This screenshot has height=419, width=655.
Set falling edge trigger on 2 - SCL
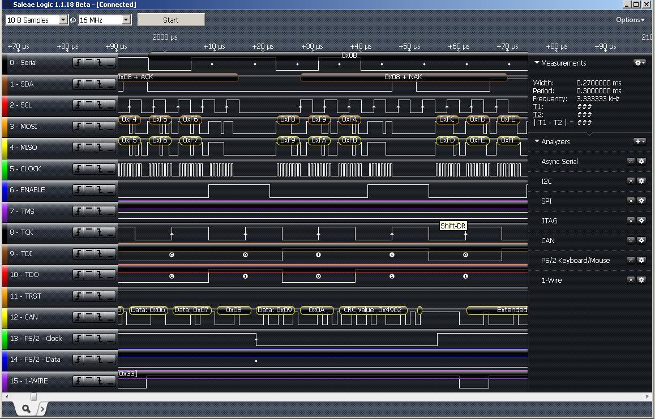pyautogui.click(x=100, y=105)
